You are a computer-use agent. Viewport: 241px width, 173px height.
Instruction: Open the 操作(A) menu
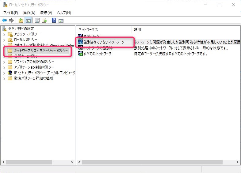(x=29, y=13)
